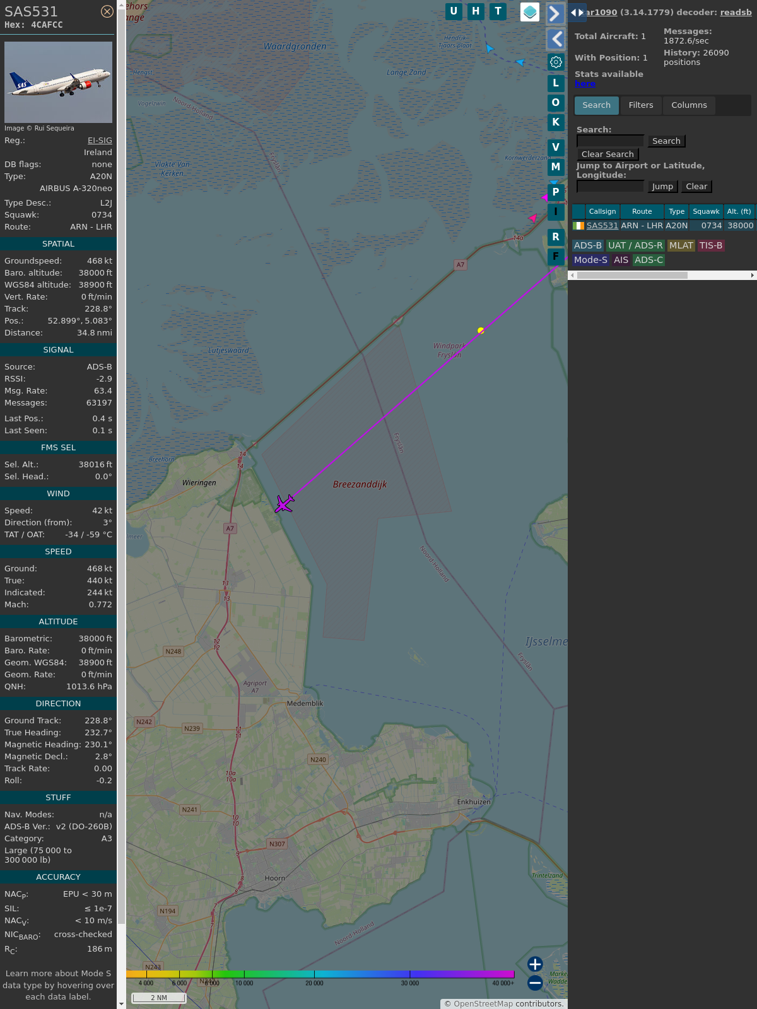Click the R map button
The height and width of the screenshot is (1009, 757).
point(556,237)
